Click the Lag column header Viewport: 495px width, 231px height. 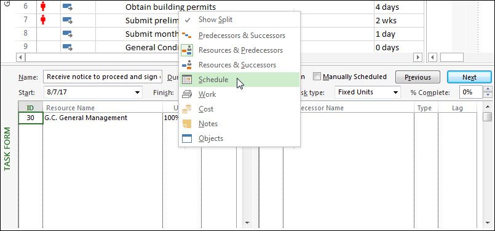[x=457, y=108]
